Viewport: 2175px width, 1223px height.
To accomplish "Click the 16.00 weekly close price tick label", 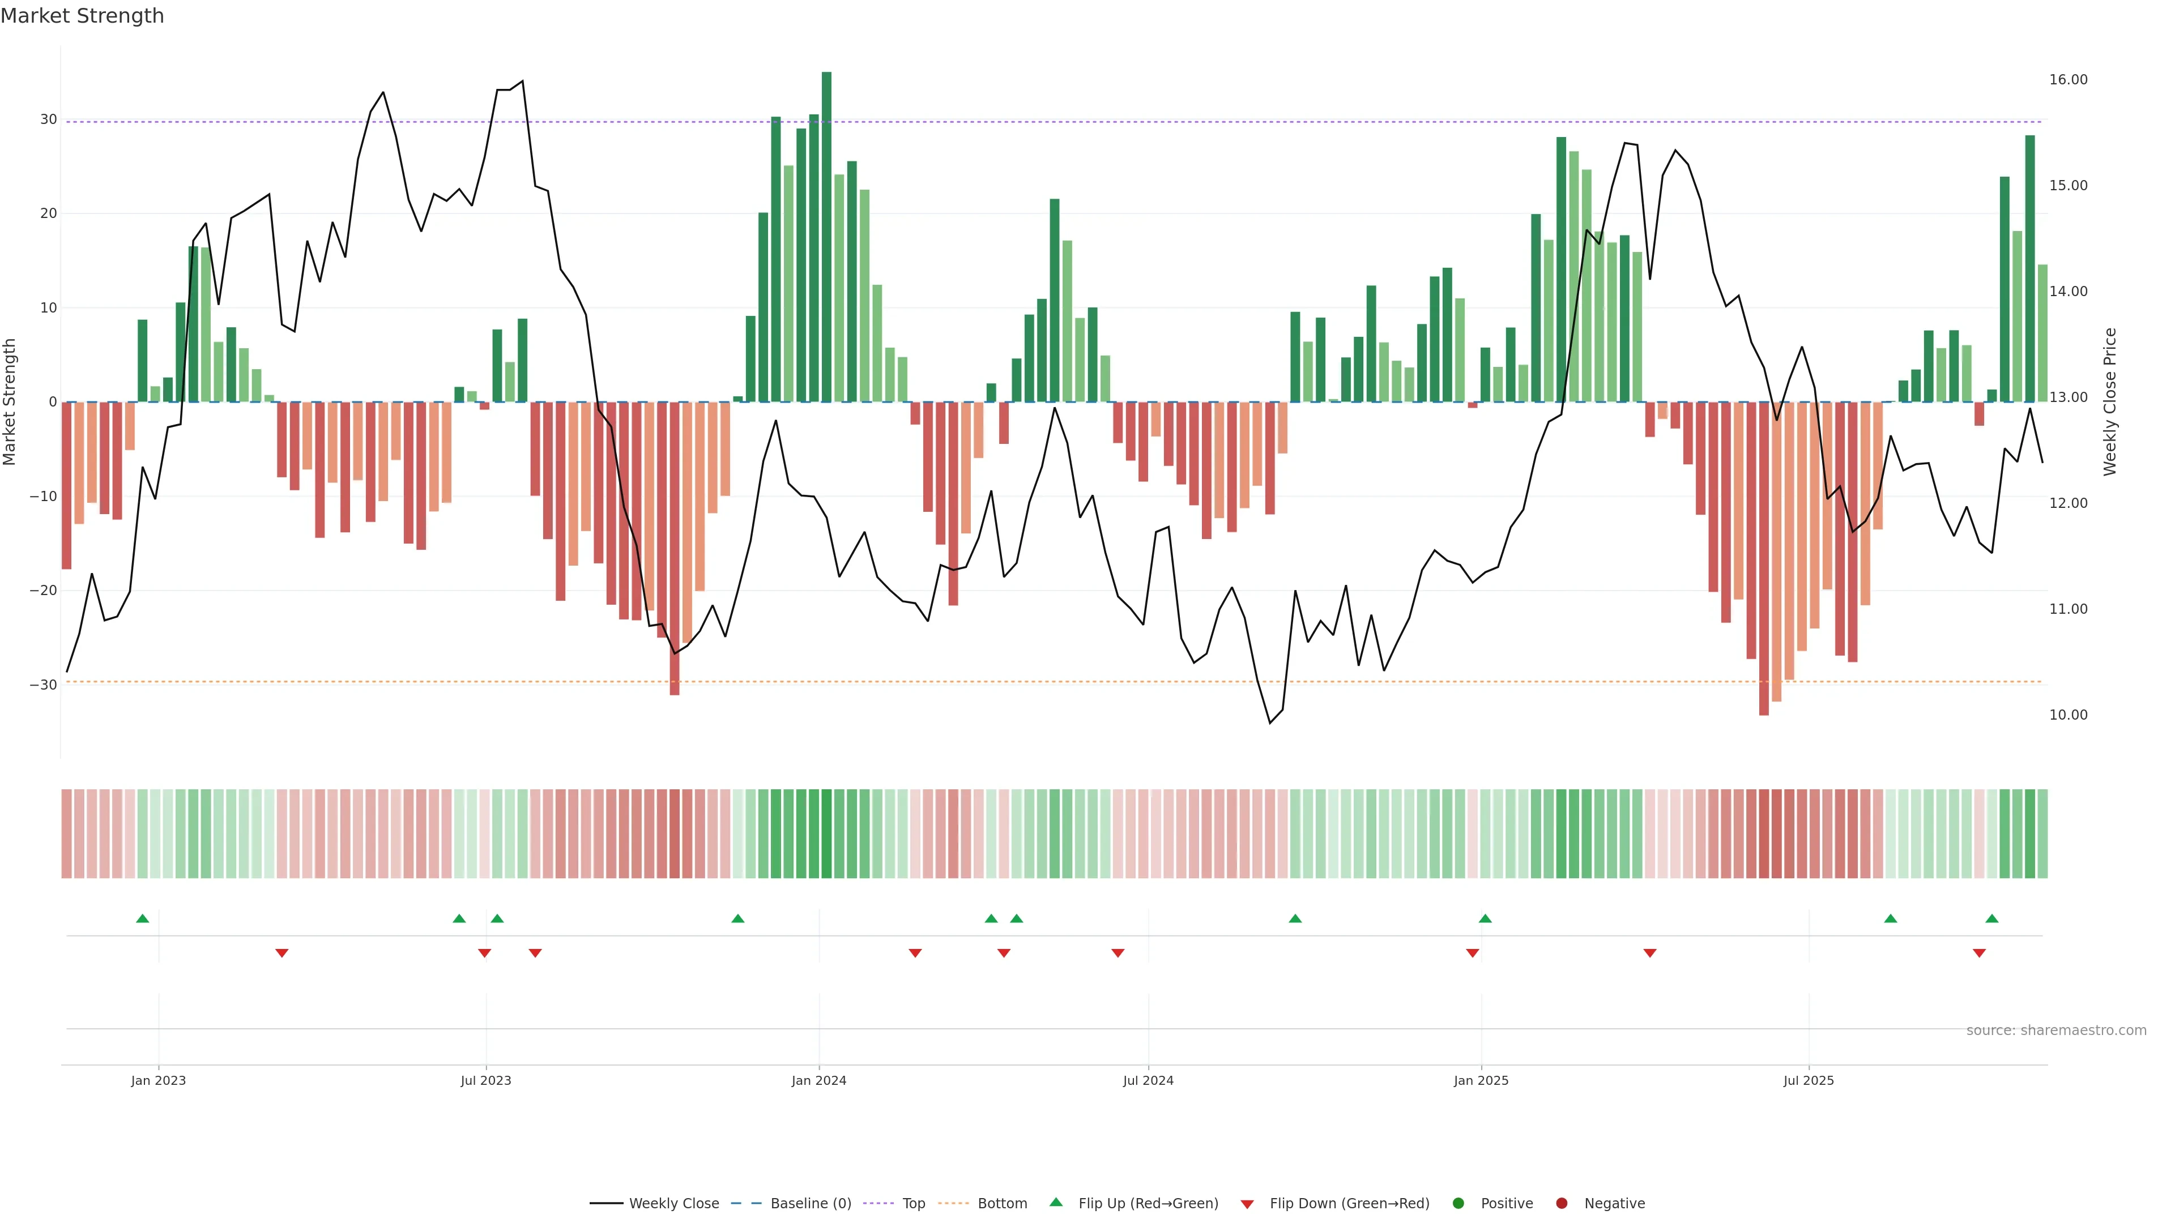I will click(x=2068, y=79).
